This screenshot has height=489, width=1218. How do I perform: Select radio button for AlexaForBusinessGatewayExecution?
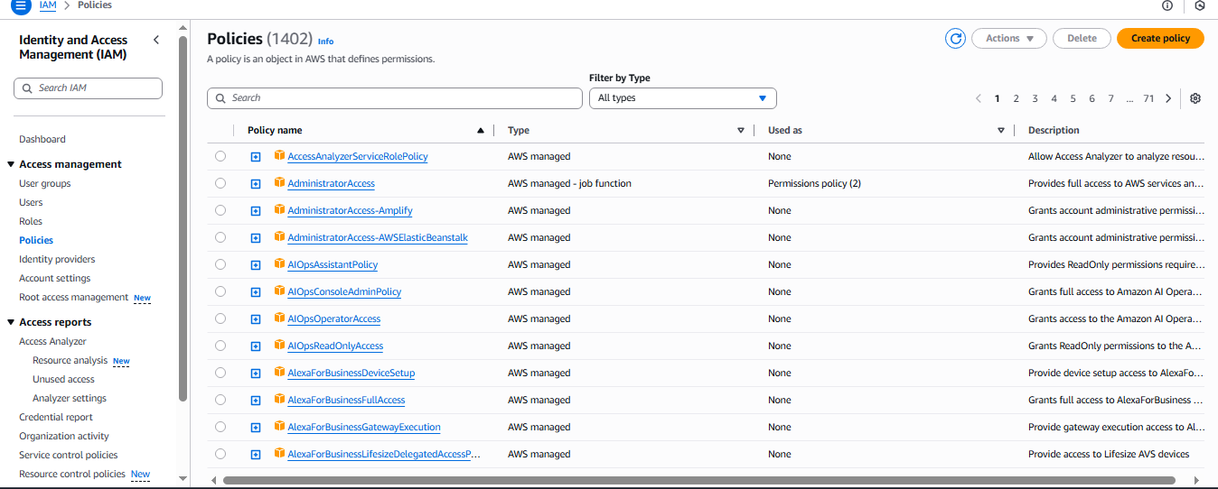click(x=220, y=427)
